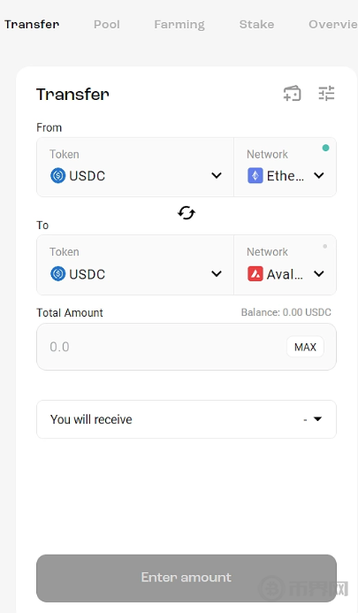Switch to the Pool tab
This screenshot has height=613, width=358.
pyautogui.click(x=107, y=24)
